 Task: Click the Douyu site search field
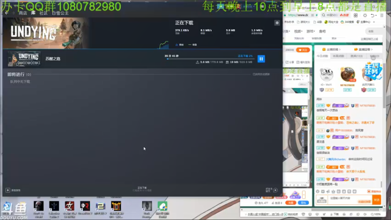(374, 31)
